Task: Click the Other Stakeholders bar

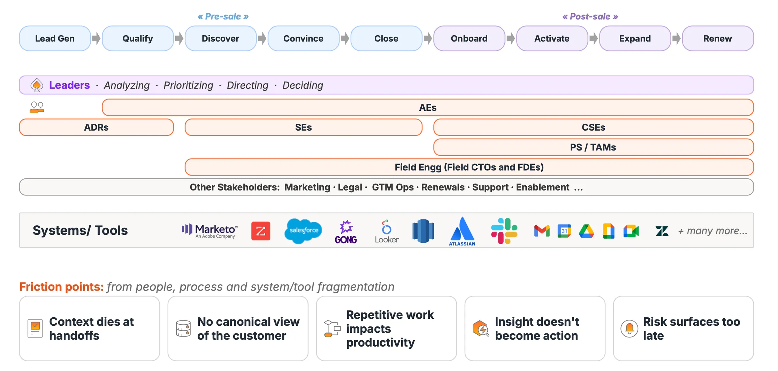Action: (387, 187)
